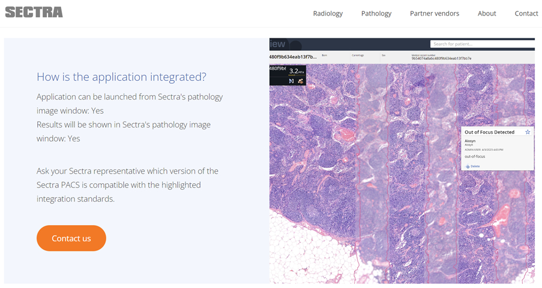
Task: Click the skip-forward icon under magnification
Action: click(291, 81)
